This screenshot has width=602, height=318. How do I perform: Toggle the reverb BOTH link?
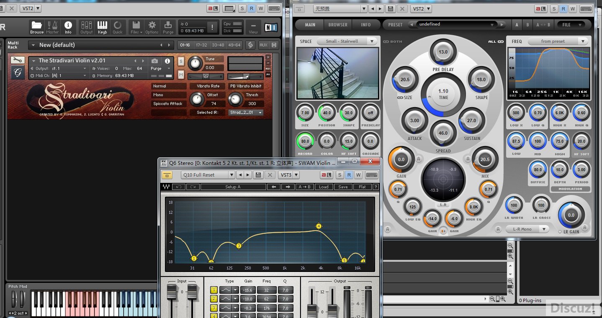(x=392, y=41)
